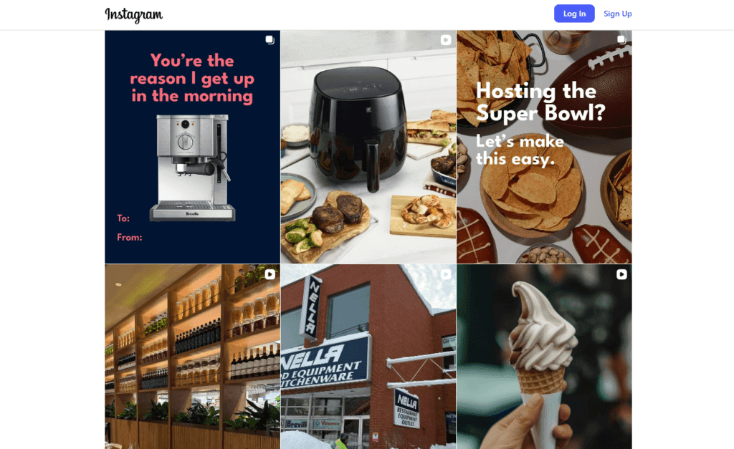Open the black air fryer post
This screenshot has width=734, height=449.
coord(368,147)
